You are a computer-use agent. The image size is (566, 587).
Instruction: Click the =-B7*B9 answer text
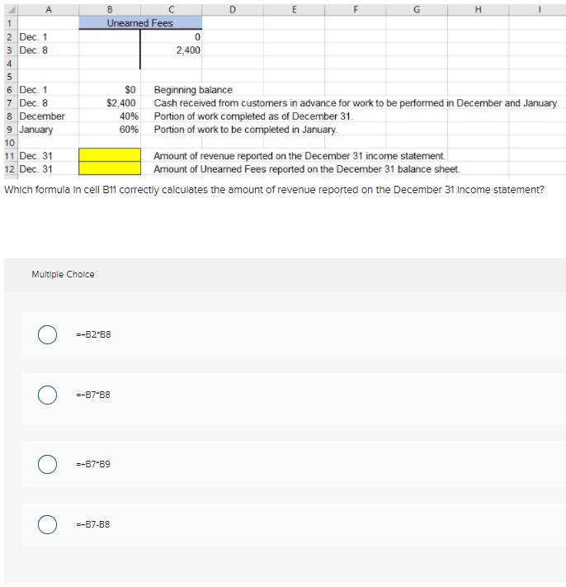(93, 464)
